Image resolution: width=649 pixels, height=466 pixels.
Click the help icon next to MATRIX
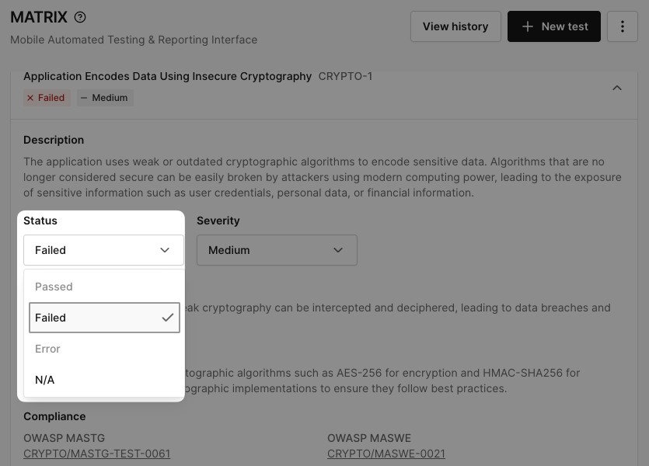[80, 17]
